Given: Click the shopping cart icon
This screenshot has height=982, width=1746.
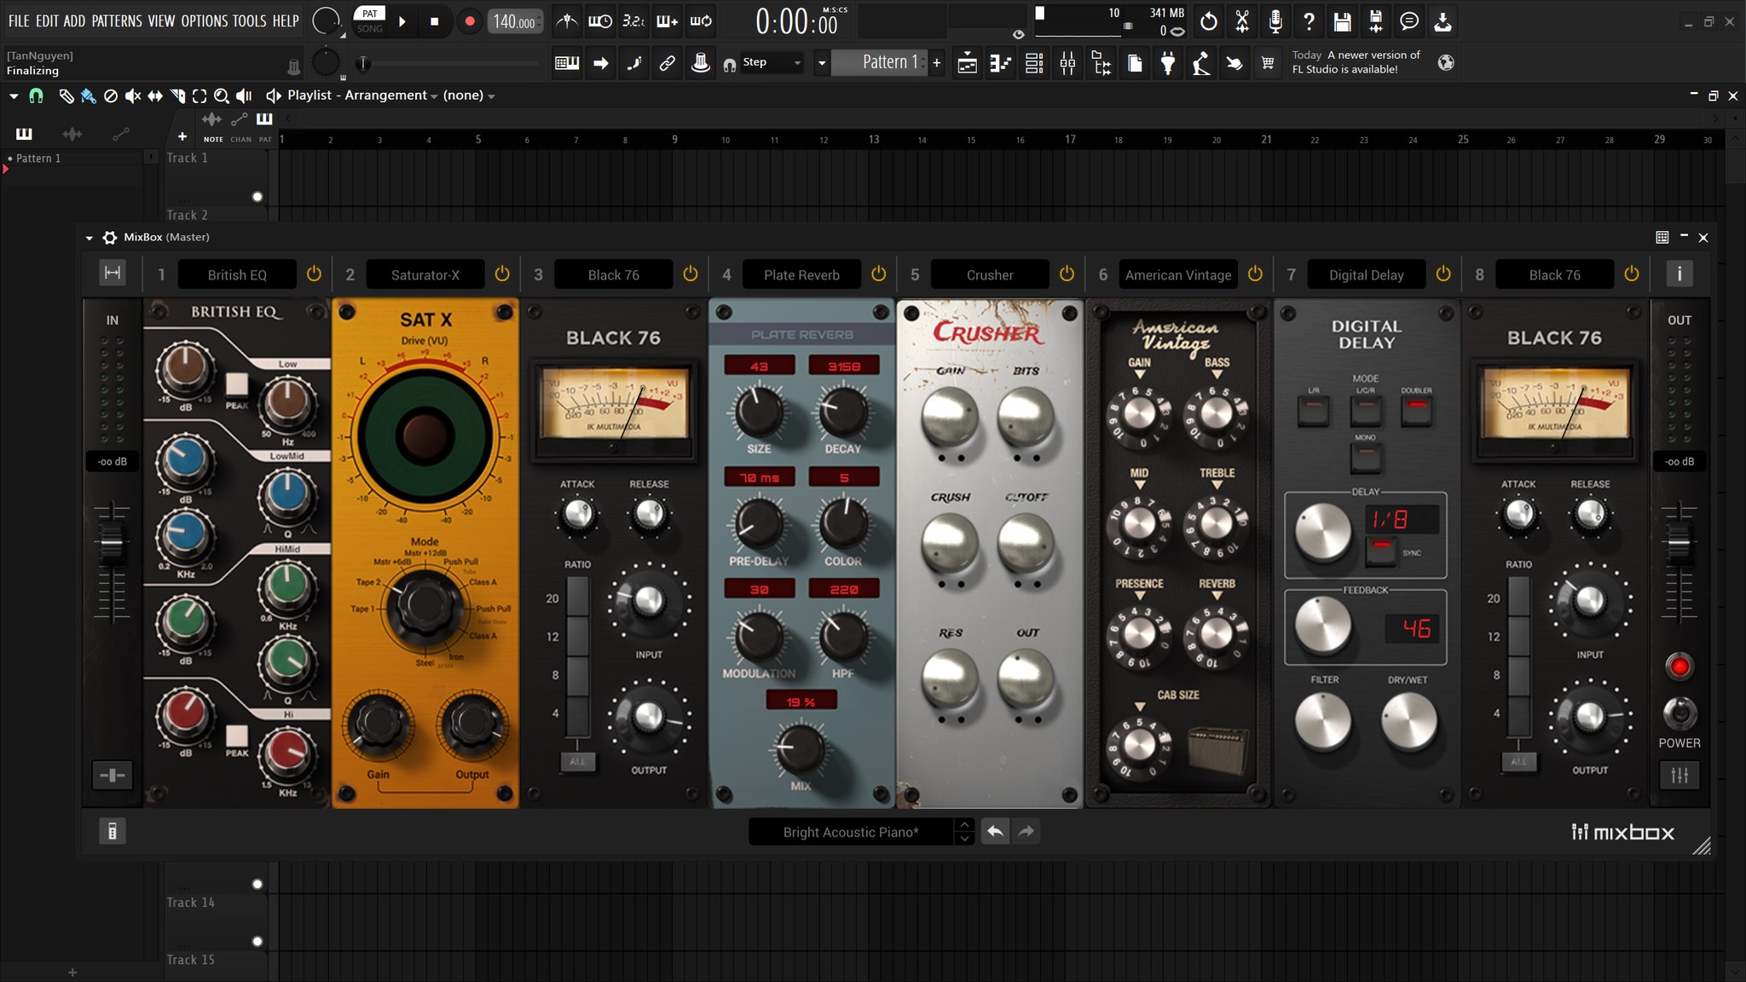Looking at the screenshot, I should click(1268, 62).
